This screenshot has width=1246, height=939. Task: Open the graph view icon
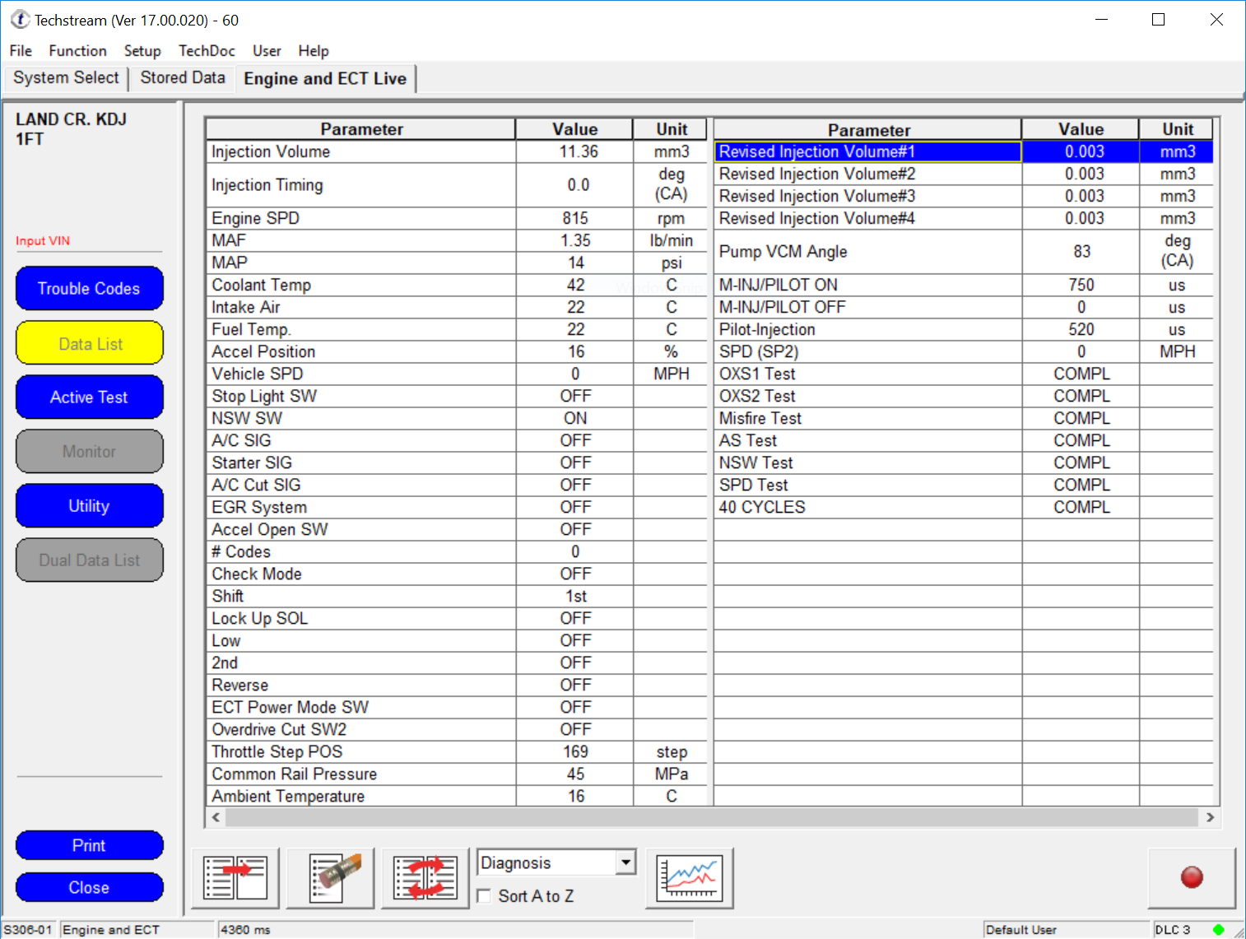click(690, 878)
